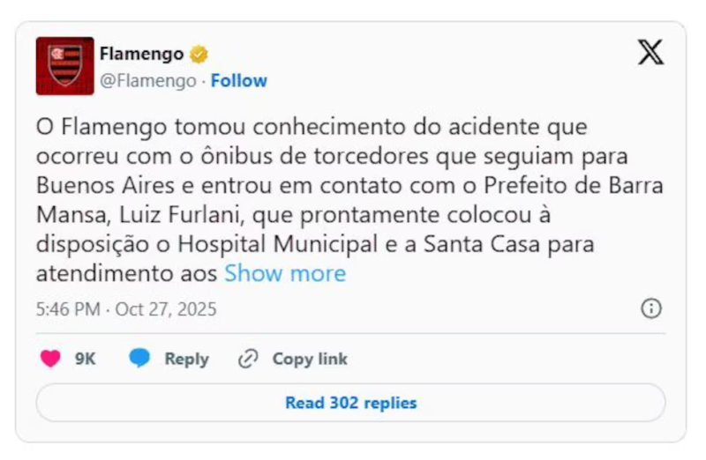The image size is (706, 460).
Task: Click the info circle icon
Action: 650,308
